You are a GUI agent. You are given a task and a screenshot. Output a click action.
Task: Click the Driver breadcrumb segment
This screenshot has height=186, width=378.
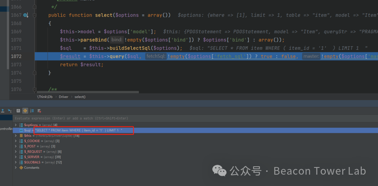tap(64, 97)
